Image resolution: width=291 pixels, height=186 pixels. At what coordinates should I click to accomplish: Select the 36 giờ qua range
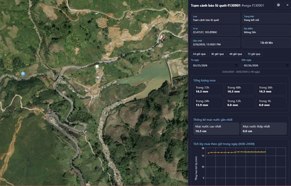pos(217,54)
